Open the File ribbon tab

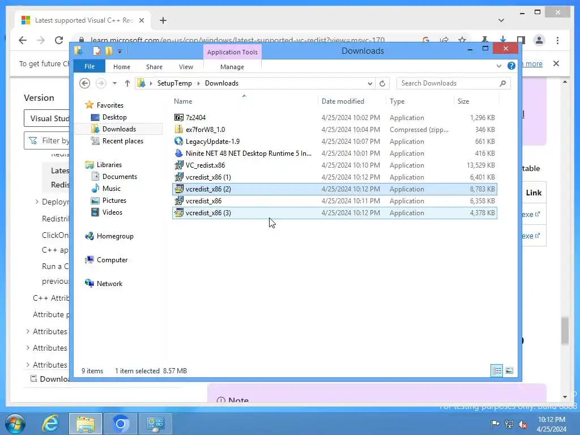tap(89, 66)
